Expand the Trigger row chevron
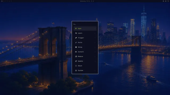 tap(95, 38)
